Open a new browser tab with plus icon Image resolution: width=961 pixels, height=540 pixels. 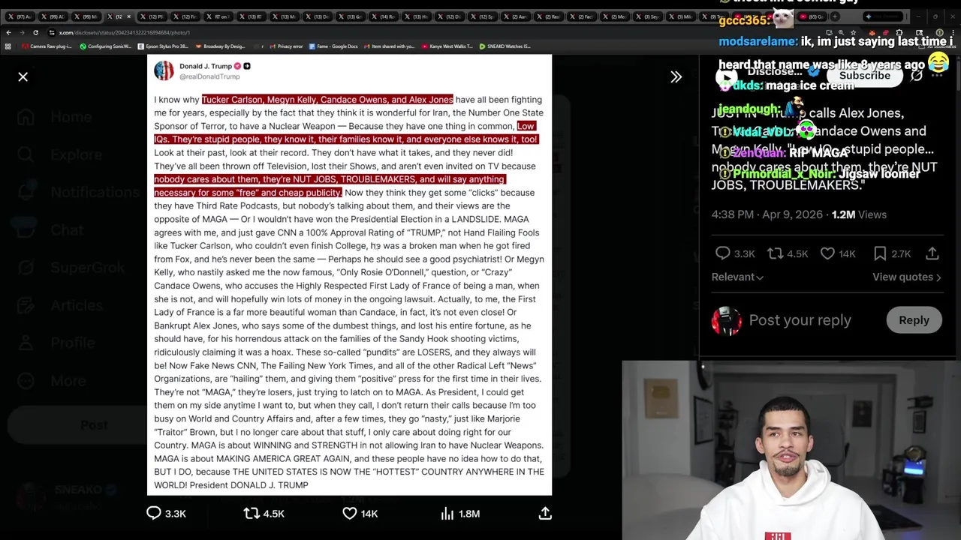coord(836,16)
